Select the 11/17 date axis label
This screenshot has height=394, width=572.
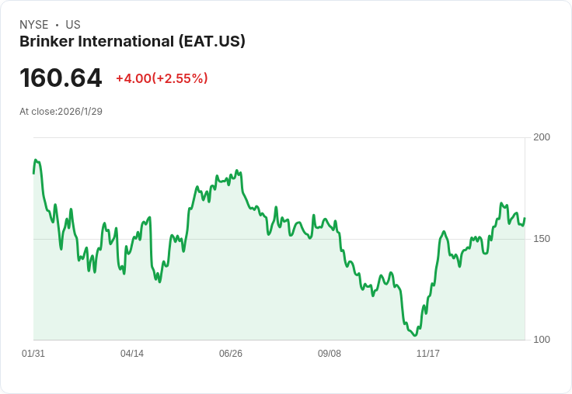point(428,353)
